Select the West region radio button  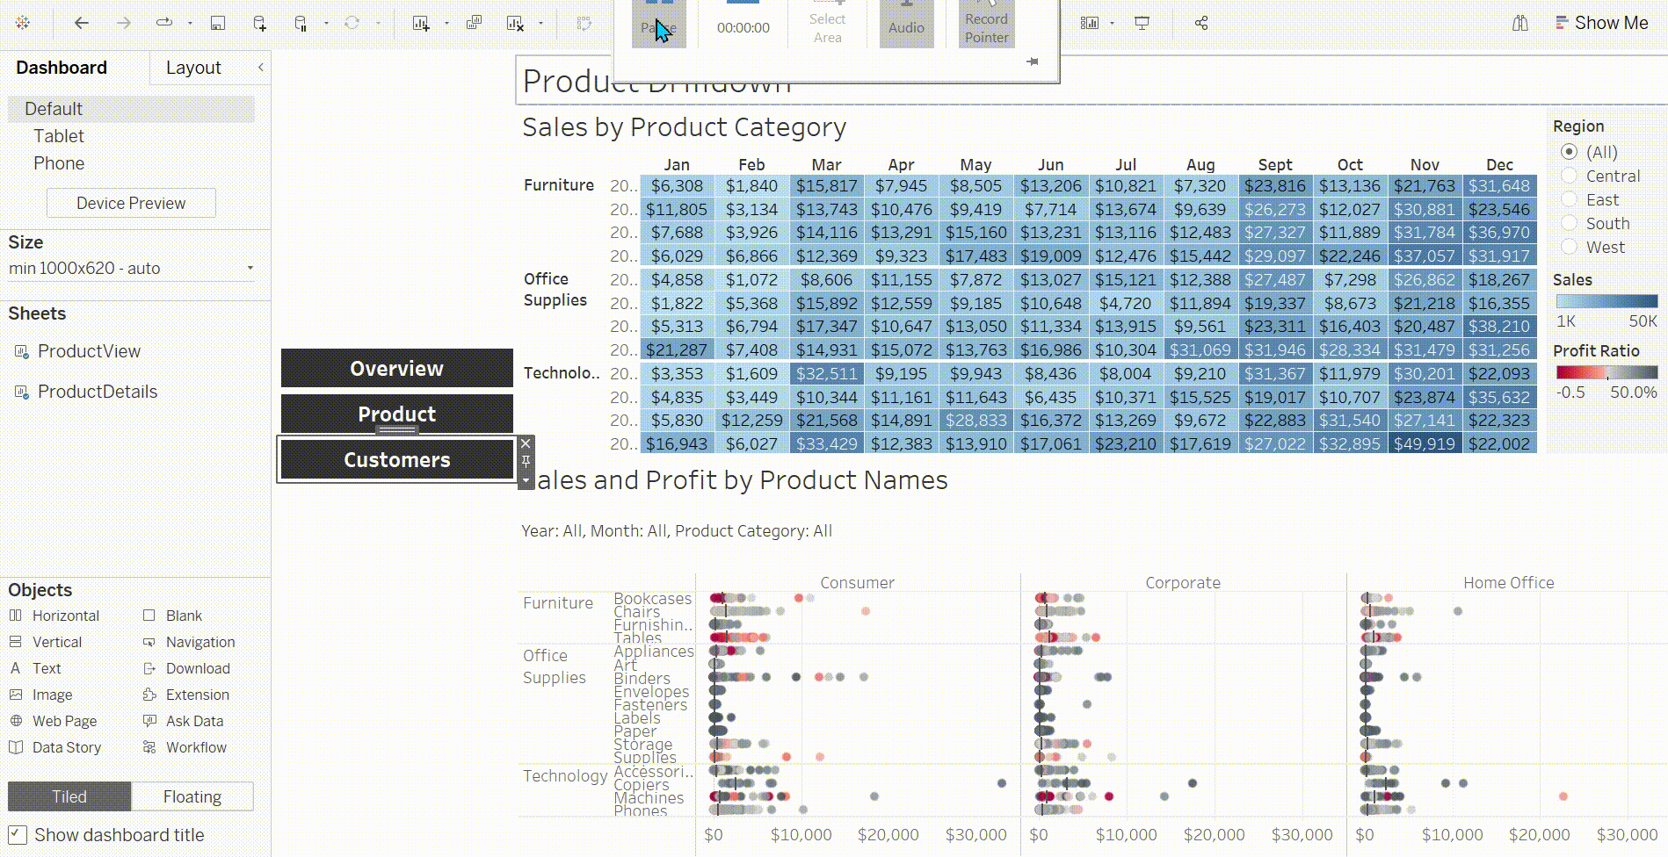coord(1569,248)
